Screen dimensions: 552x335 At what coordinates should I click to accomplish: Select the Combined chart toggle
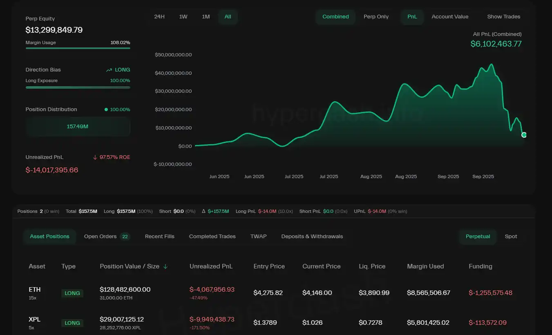point(335,17)
